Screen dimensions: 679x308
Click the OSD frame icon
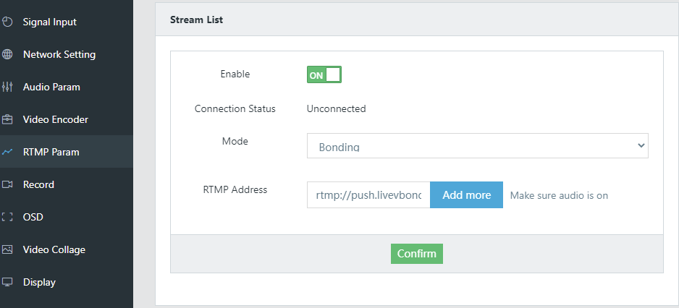click(8, 217)
